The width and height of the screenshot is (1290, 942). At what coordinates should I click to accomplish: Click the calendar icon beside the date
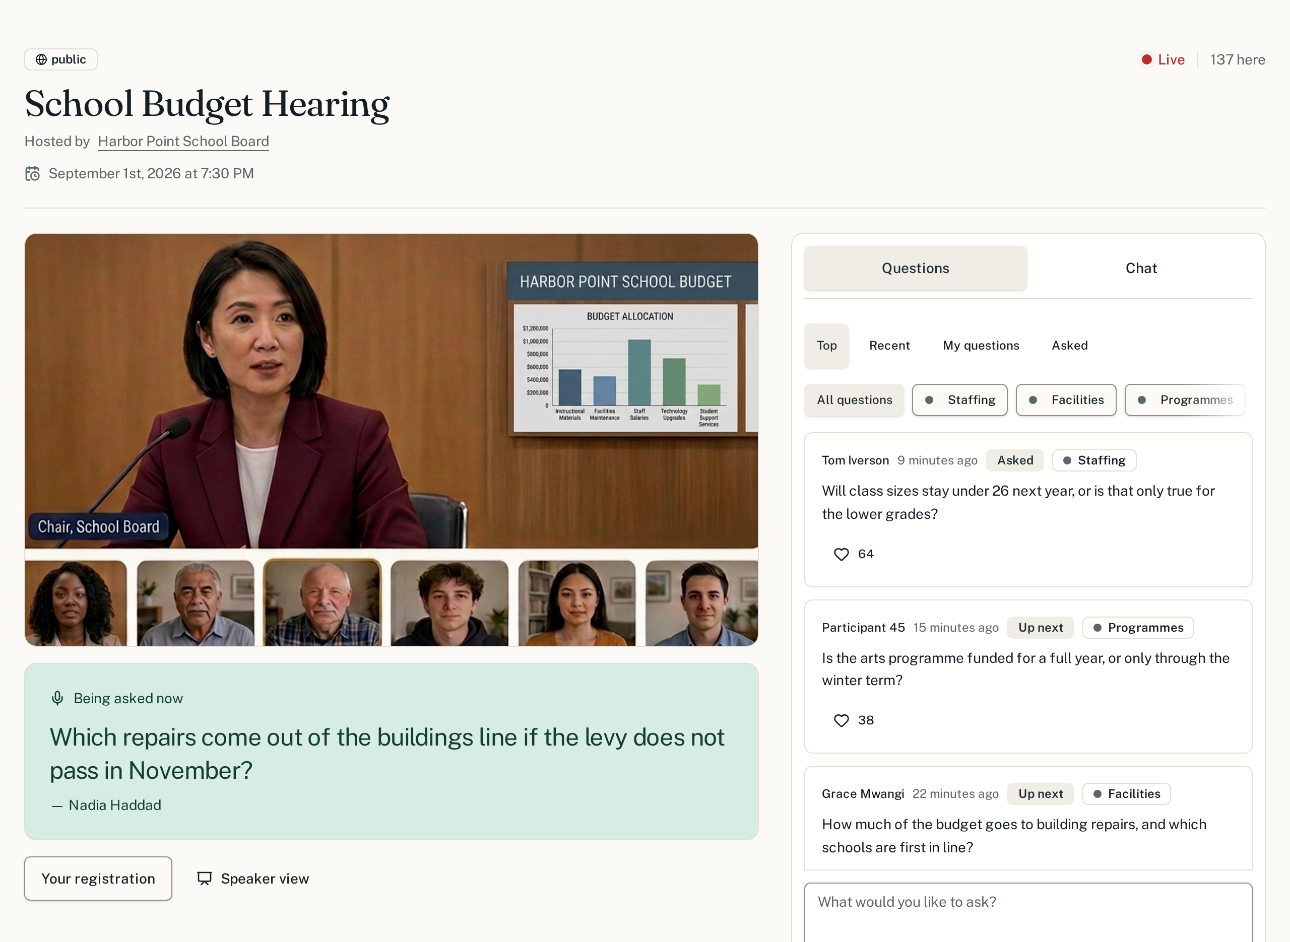33,173
